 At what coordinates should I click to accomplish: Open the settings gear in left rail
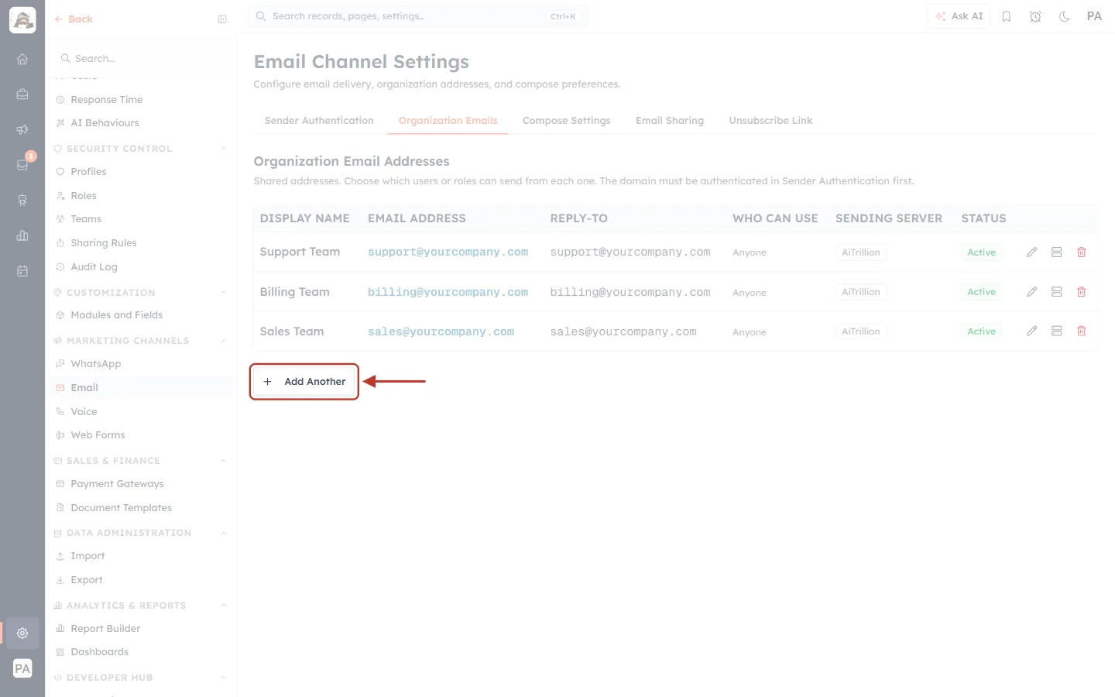pos(22,633)
